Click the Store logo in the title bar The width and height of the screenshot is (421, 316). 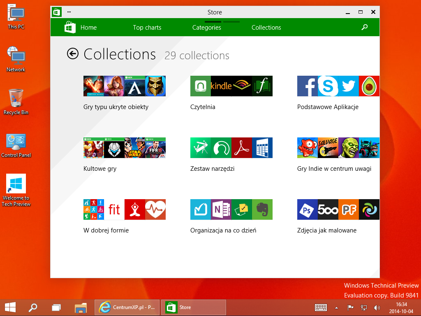pyautogui.click(x=57, y=12)
